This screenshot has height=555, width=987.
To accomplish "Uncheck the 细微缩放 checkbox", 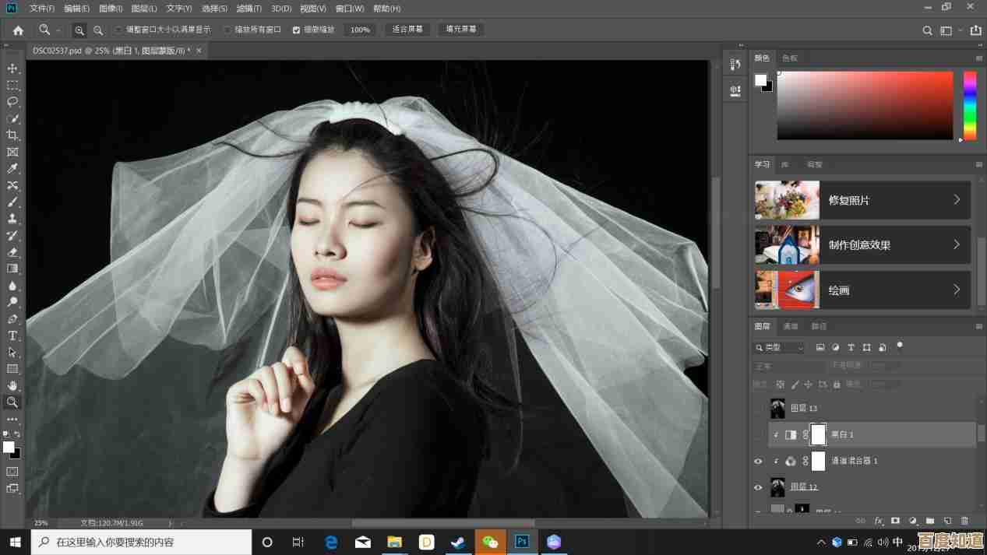I will pyautogui.click(x=296, y=30).
